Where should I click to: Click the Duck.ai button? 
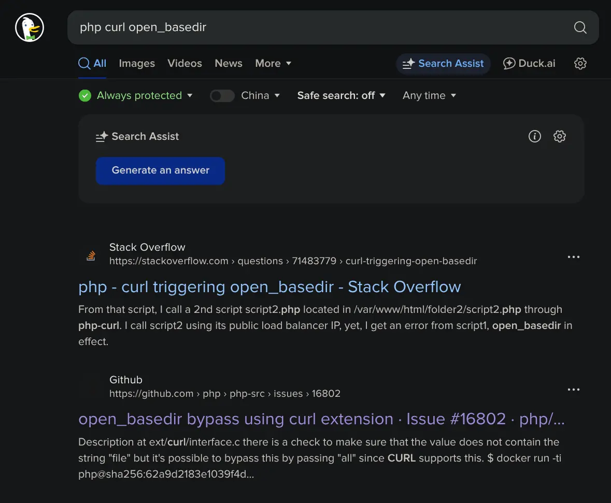tap(529, 64)
